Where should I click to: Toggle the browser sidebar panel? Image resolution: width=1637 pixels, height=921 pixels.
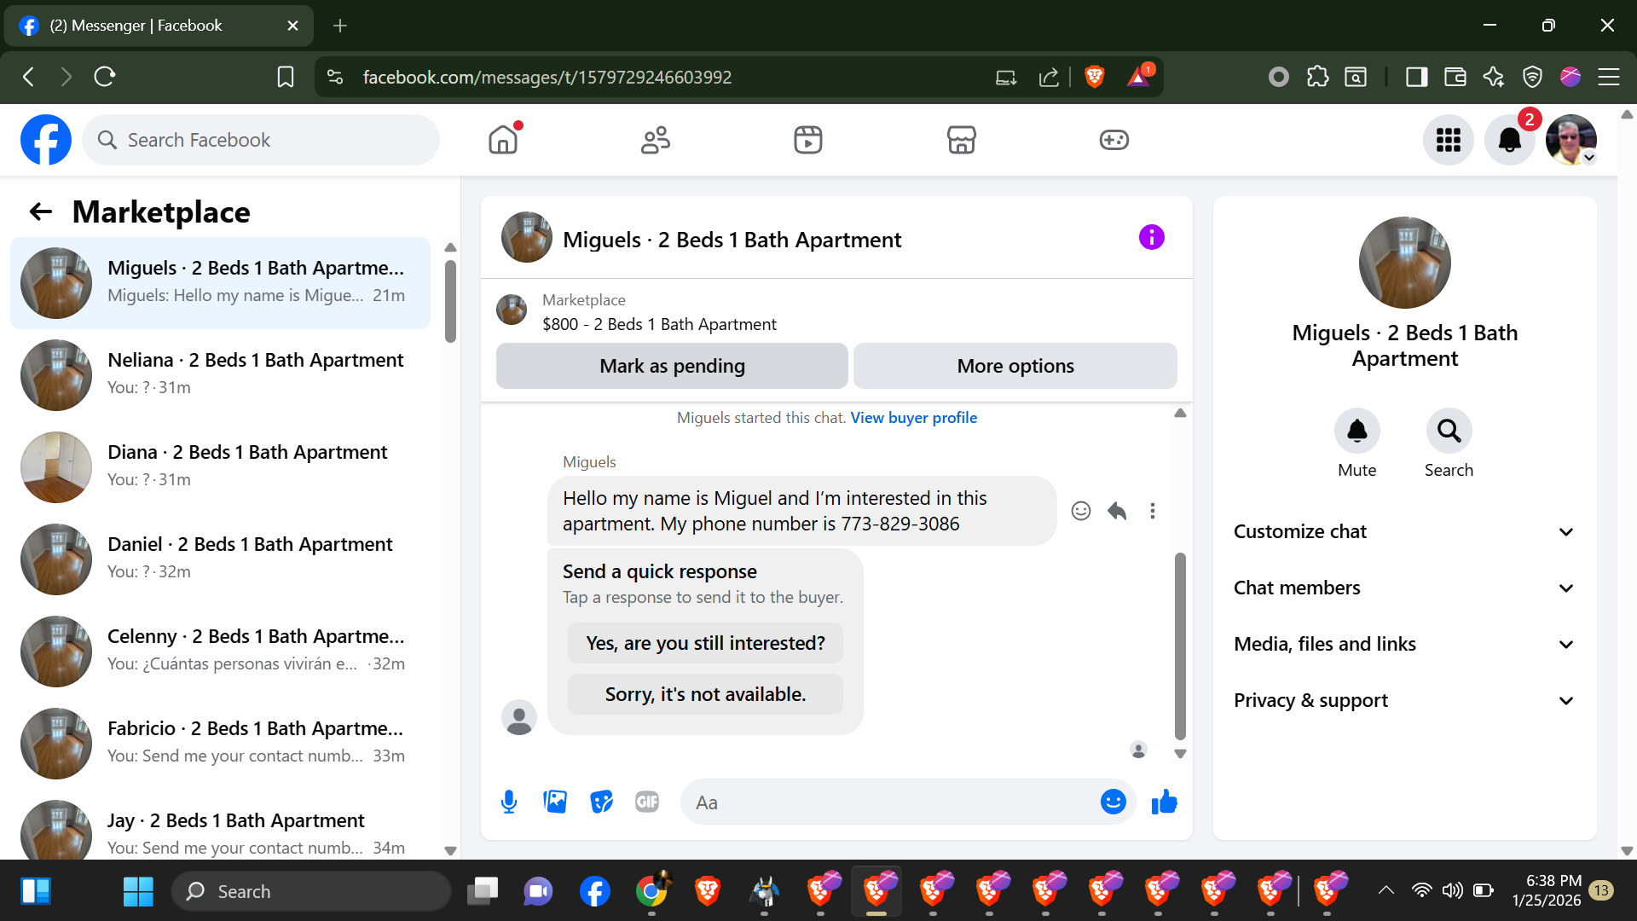pyautogui.click(x=1416, y=77)
